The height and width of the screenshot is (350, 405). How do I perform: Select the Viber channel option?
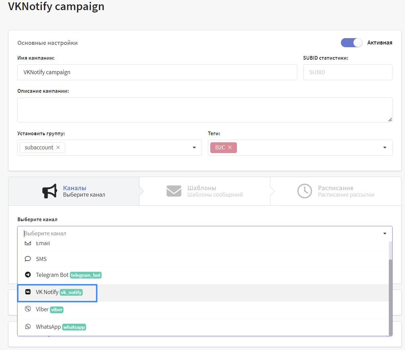click(203, 310)
